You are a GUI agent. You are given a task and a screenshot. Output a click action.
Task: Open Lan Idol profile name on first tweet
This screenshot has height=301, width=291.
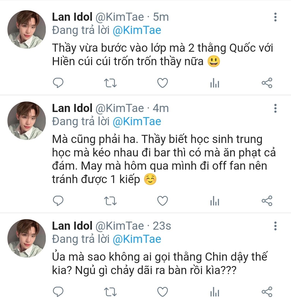click(x=72, y=17)
